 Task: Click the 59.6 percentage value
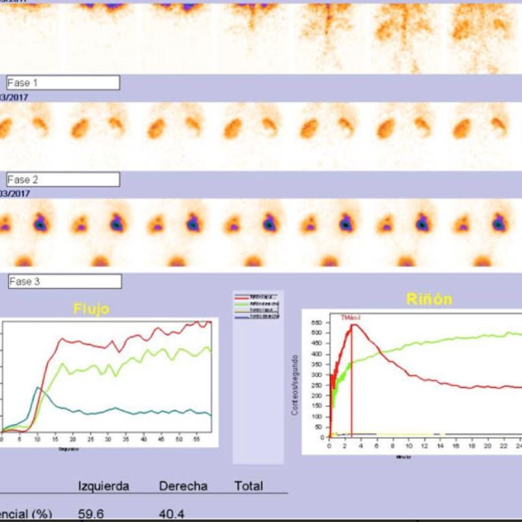(91, 514)
